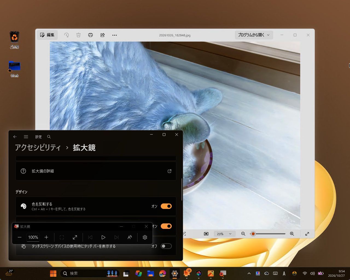The image size is (350, 280).
Task: Click the OneDrive cloud tray icon
Action: point(267,273)
